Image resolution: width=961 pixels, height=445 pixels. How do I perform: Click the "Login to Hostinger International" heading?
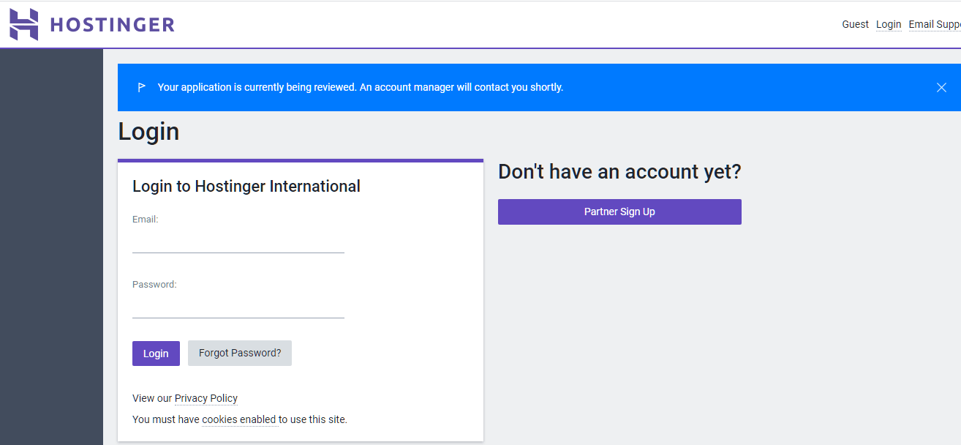point(246,186)
